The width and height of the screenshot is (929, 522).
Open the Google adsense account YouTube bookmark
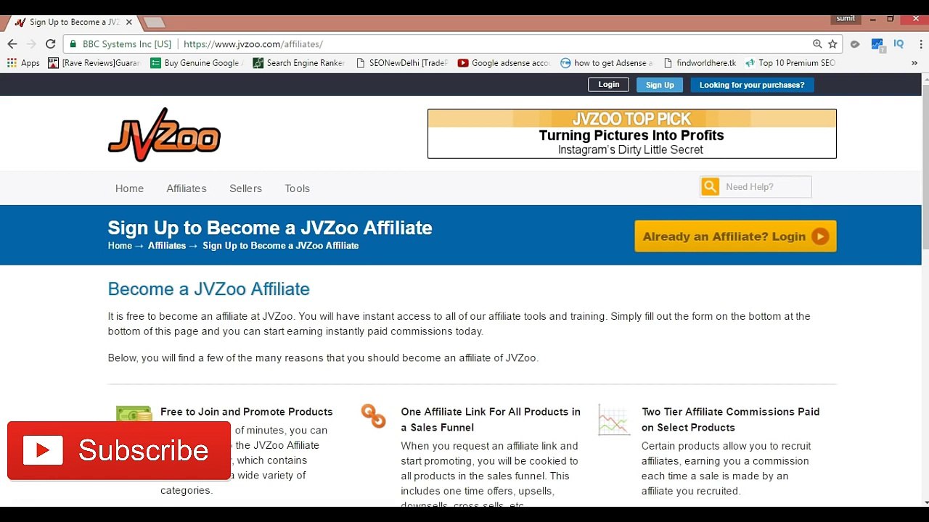coord(504,63)
